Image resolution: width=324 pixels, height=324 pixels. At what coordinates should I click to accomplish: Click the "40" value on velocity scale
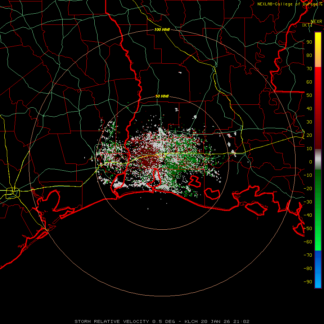click(x=309, y=108)
